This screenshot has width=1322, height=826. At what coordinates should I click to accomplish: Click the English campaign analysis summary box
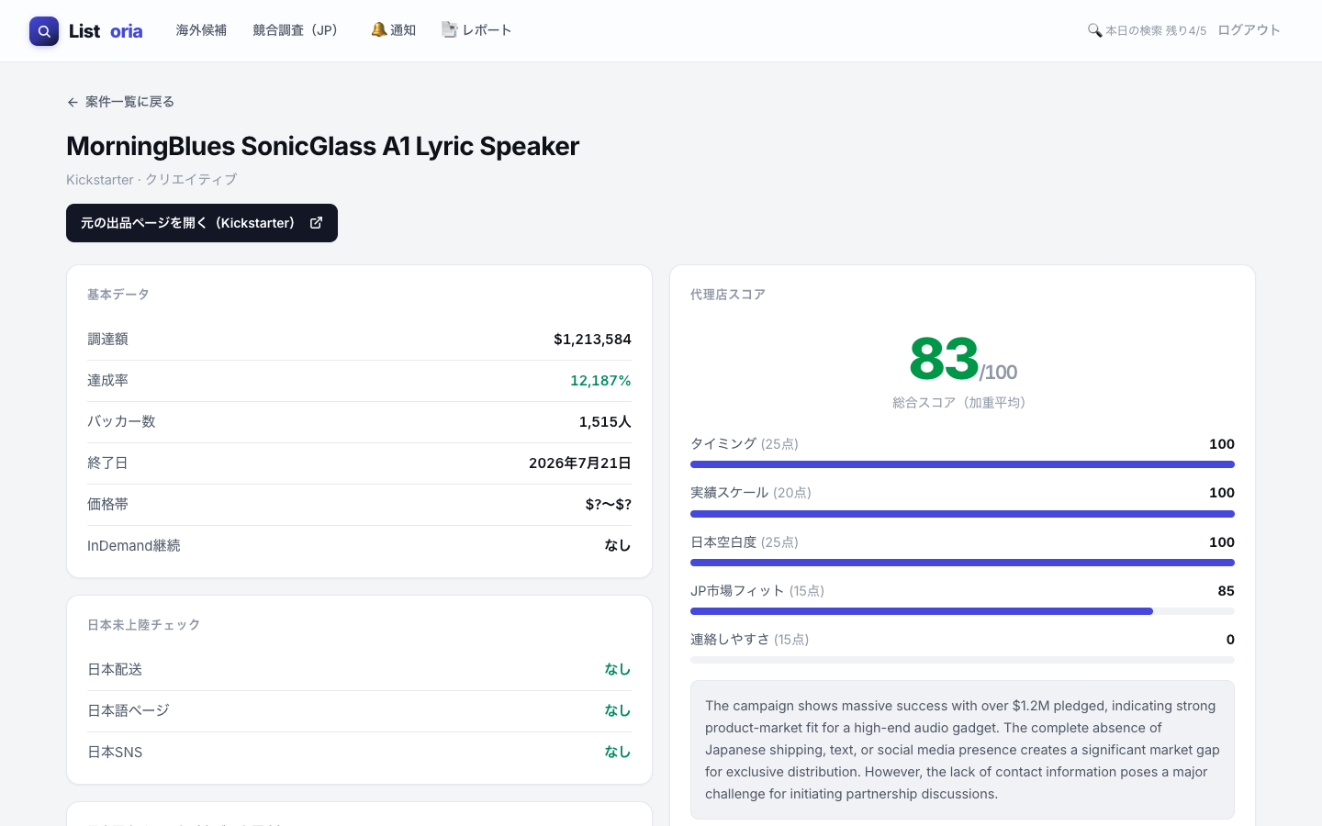point(962,750)
